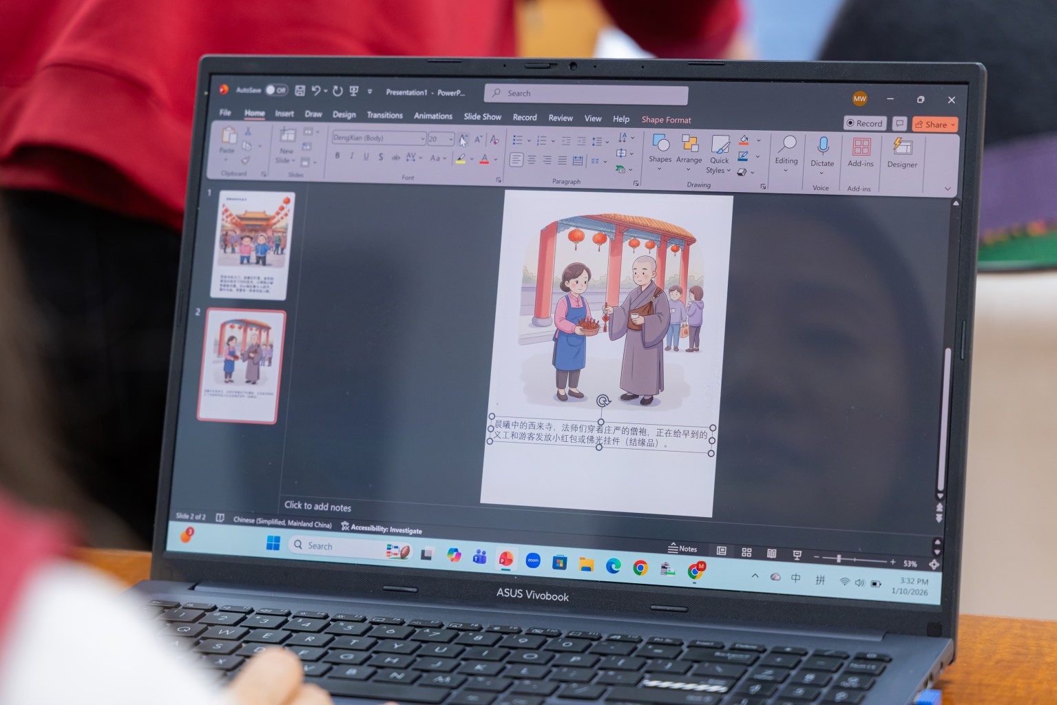The image size is (1057, 705).
Task: Click the Add-ins icon
Action: click(861, 147)
